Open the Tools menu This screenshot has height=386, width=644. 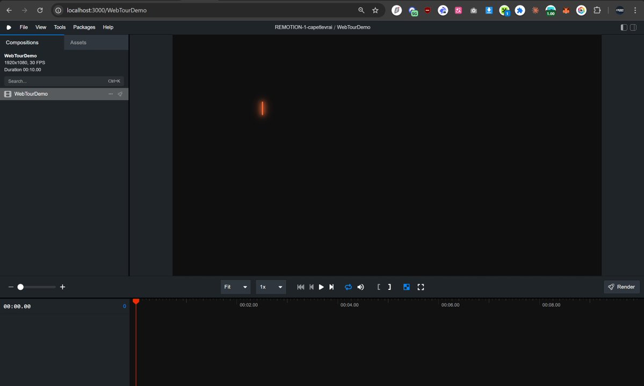tap(60, 27)
